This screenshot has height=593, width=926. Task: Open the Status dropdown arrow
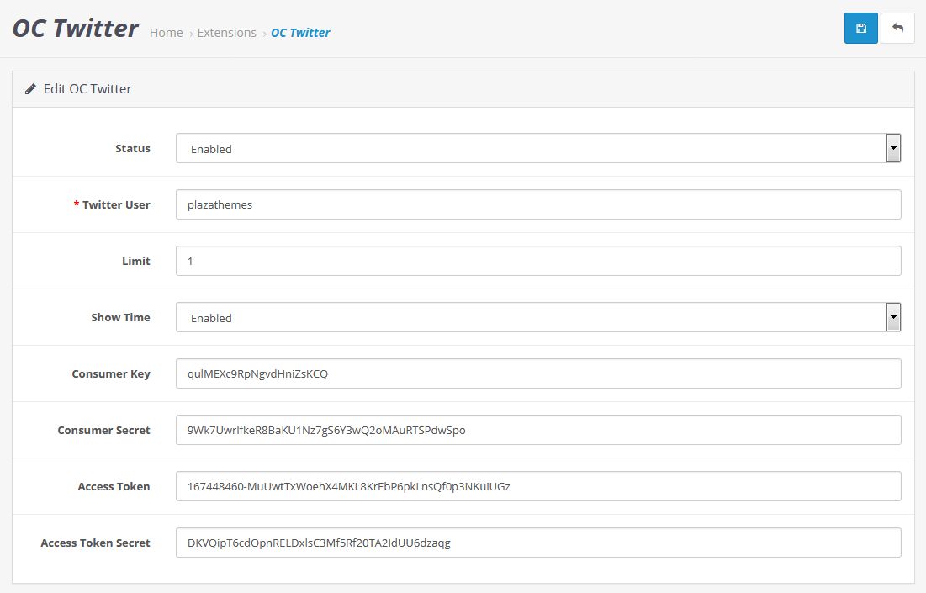click(x=893, y=148)
